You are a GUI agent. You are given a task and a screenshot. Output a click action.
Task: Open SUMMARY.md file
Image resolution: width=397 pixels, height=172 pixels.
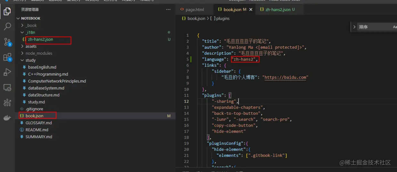pyautogui.click(x=39, y=137)
